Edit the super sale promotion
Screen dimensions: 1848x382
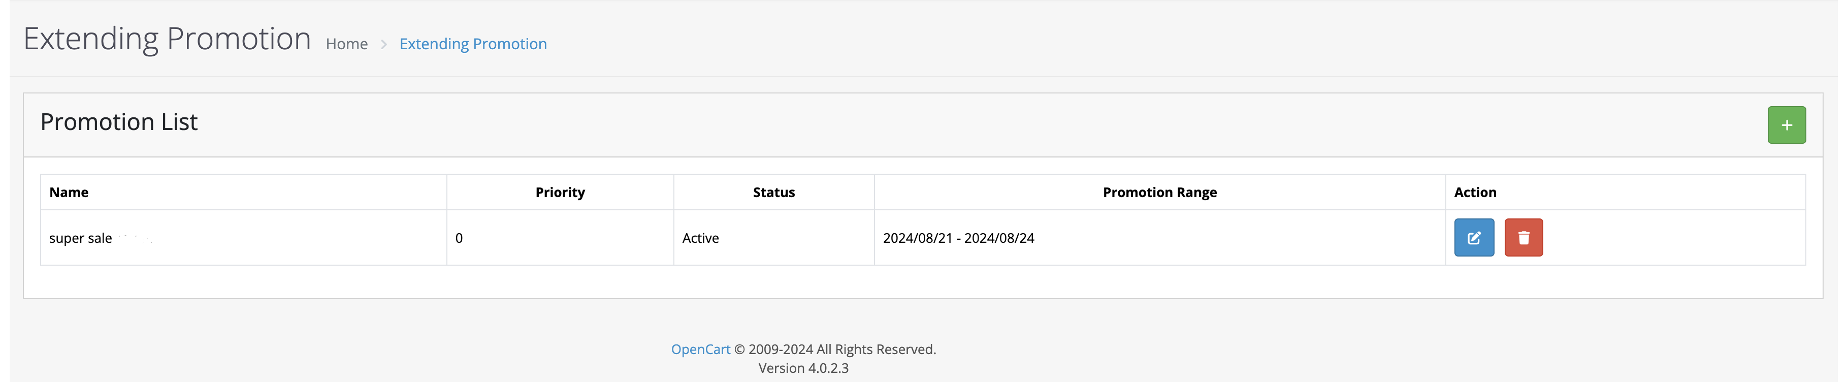(x=1474, y=238)
